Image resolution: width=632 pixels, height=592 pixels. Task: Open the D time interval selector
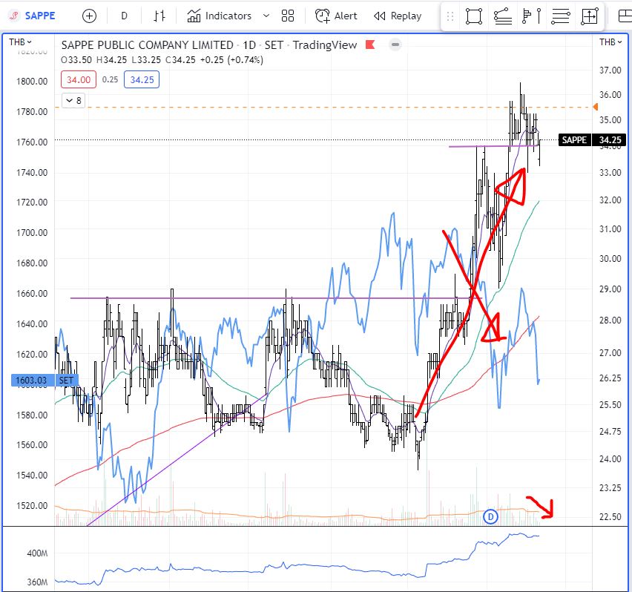pyautogui.click(x=124, y=16)
